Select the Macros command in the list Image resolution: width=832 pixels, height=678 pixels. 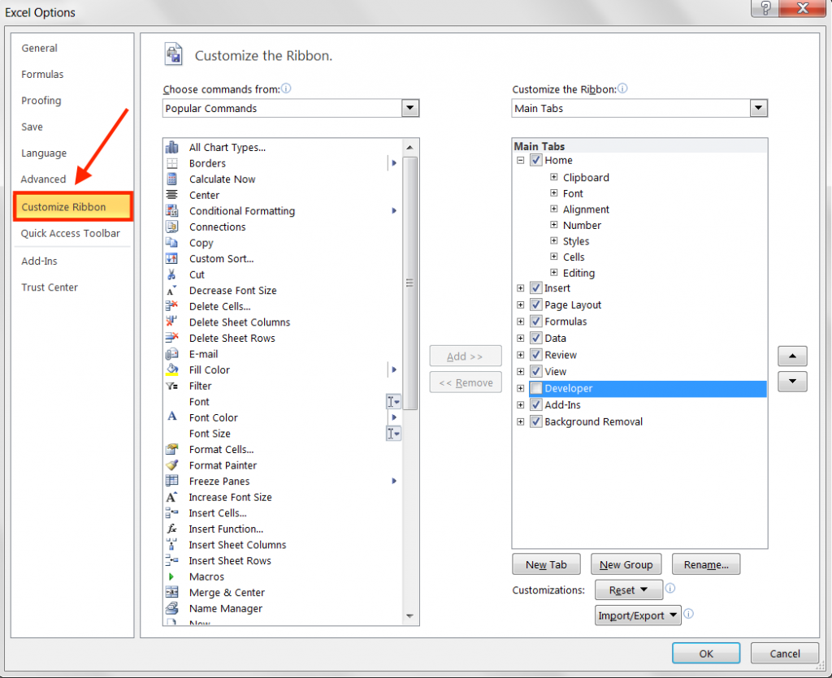206,577
